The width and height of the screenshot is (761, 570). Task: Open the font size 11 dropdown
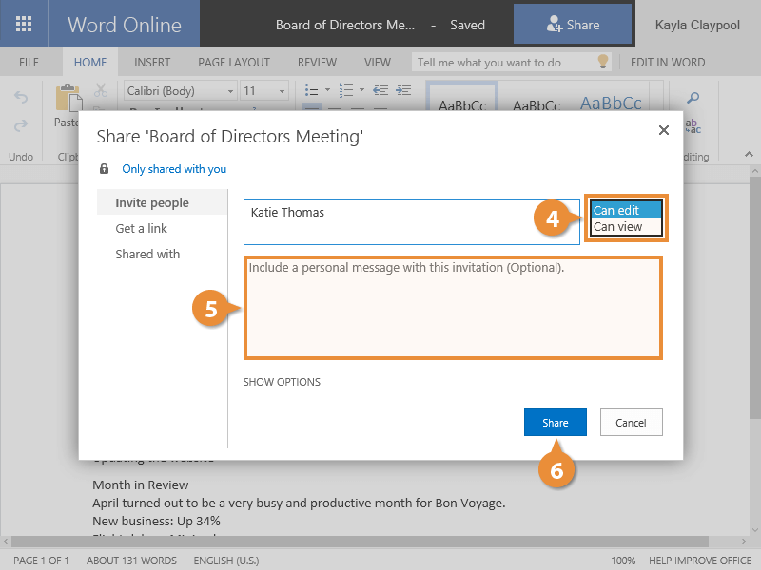(263, 91)
